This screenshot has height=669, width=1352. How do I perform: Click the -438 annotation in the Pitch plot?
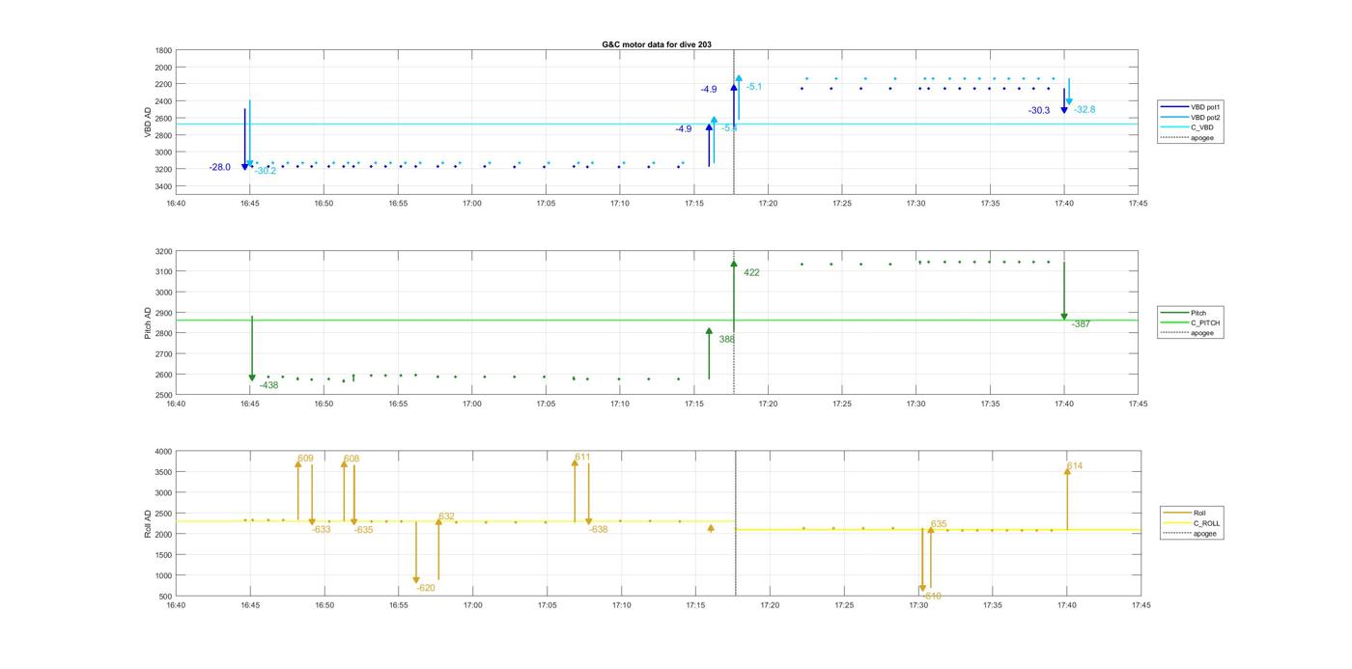point(268,386)
